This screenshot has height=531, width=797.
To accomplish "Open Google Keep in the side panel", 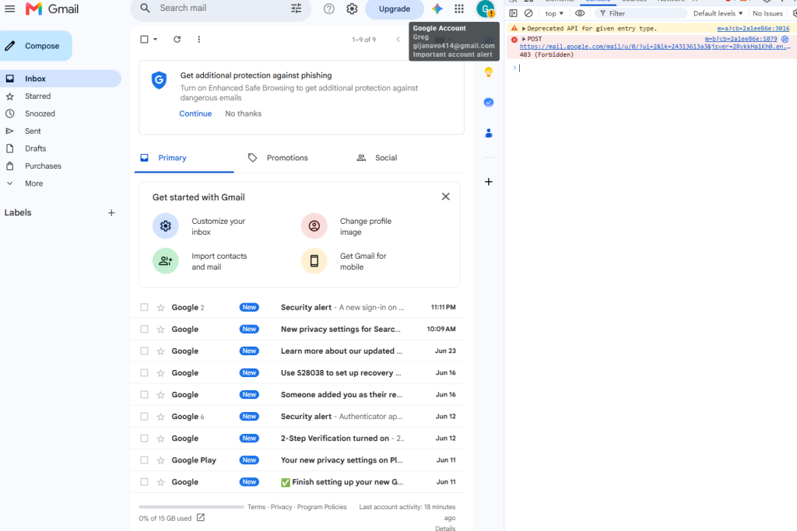I will (x=489, y=72).
